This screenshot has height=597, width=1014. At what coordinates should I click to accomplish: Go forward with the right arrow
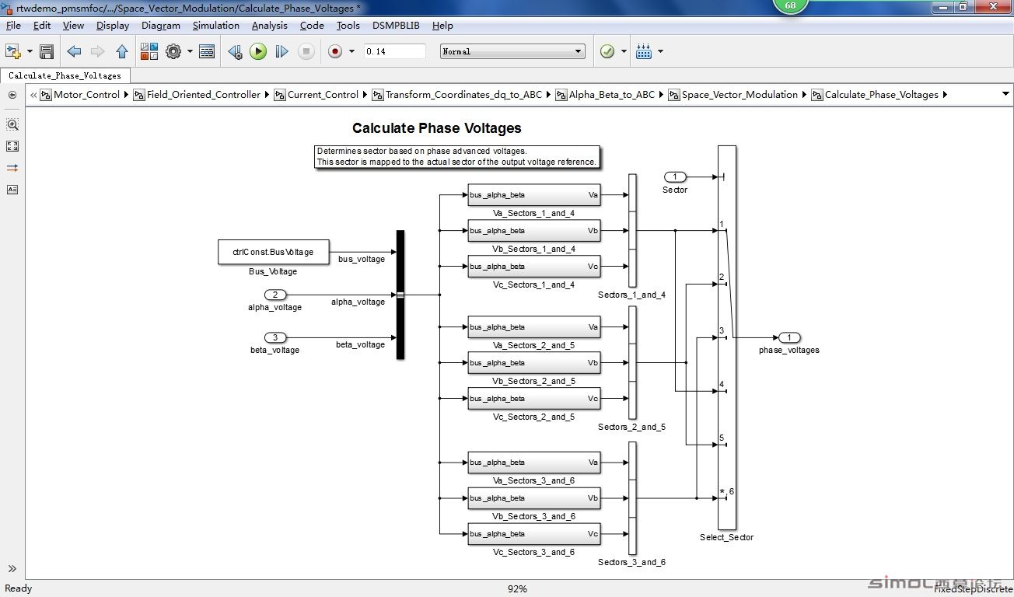pyautogui.click(x=97, y=51)
